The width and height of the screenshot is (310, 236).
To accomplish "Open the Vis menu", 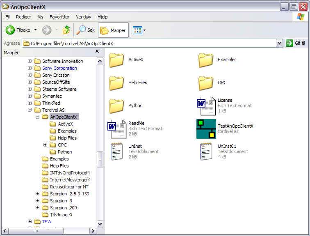I will [x=41, y=17].
